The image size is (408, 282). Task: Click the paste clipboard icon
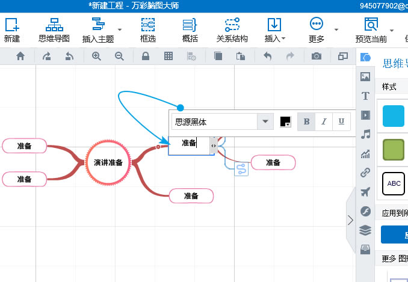tap(241, 56)
